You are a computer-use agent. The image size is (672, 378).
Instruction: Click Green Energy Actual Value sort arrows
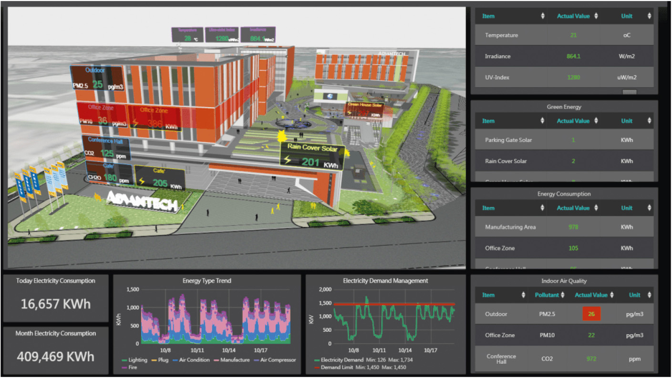[596, 121]
